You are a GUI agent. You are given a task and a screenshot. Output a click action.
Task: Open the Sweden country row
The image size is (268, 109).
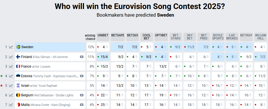pyautogui.click(x=50, y=47)
